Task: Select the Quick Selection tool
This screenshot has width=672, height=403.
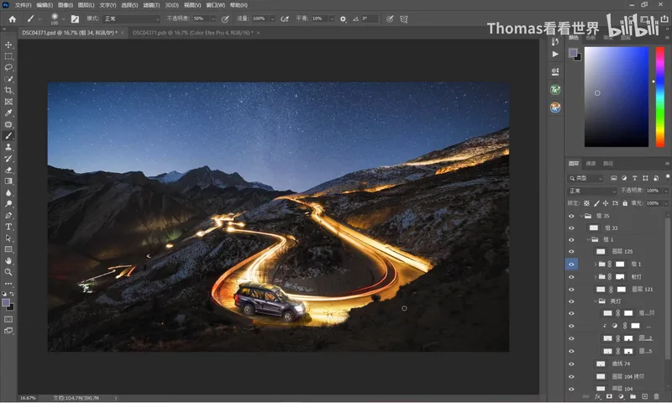Action: [x=8, y=79]
